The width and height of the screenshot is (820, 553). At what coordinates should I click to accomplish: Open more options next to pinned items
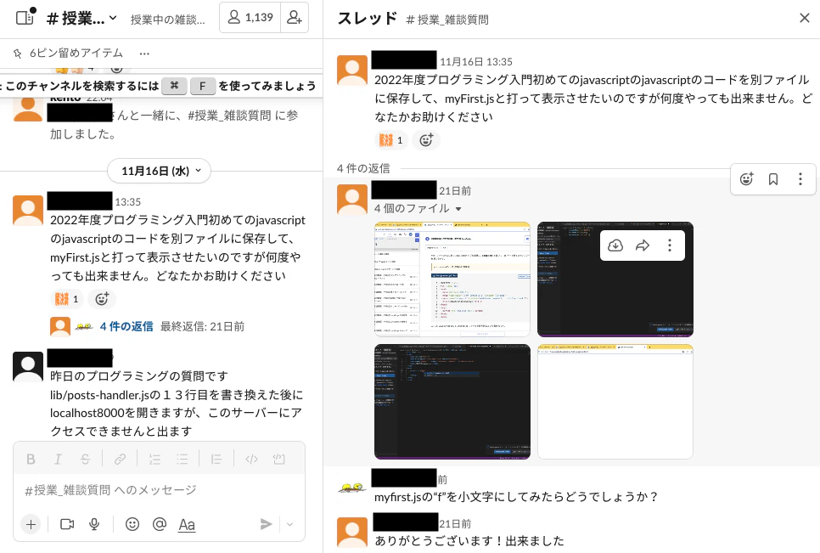(x=144, y=54)
